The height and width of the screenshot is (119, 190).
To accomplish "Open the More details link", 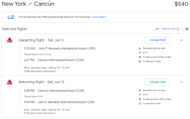I will (x=99, y=17).
